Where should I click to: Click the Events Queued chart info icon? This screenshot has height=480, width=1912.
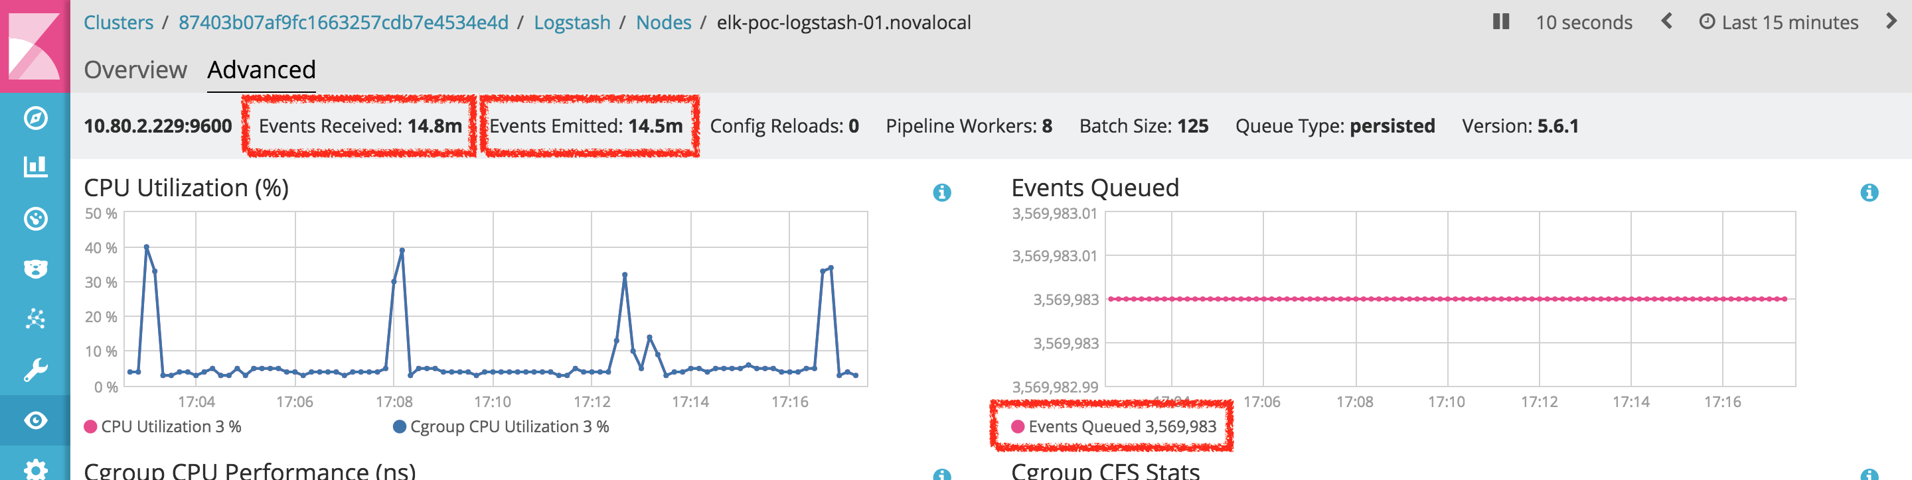coord(1869,192)
